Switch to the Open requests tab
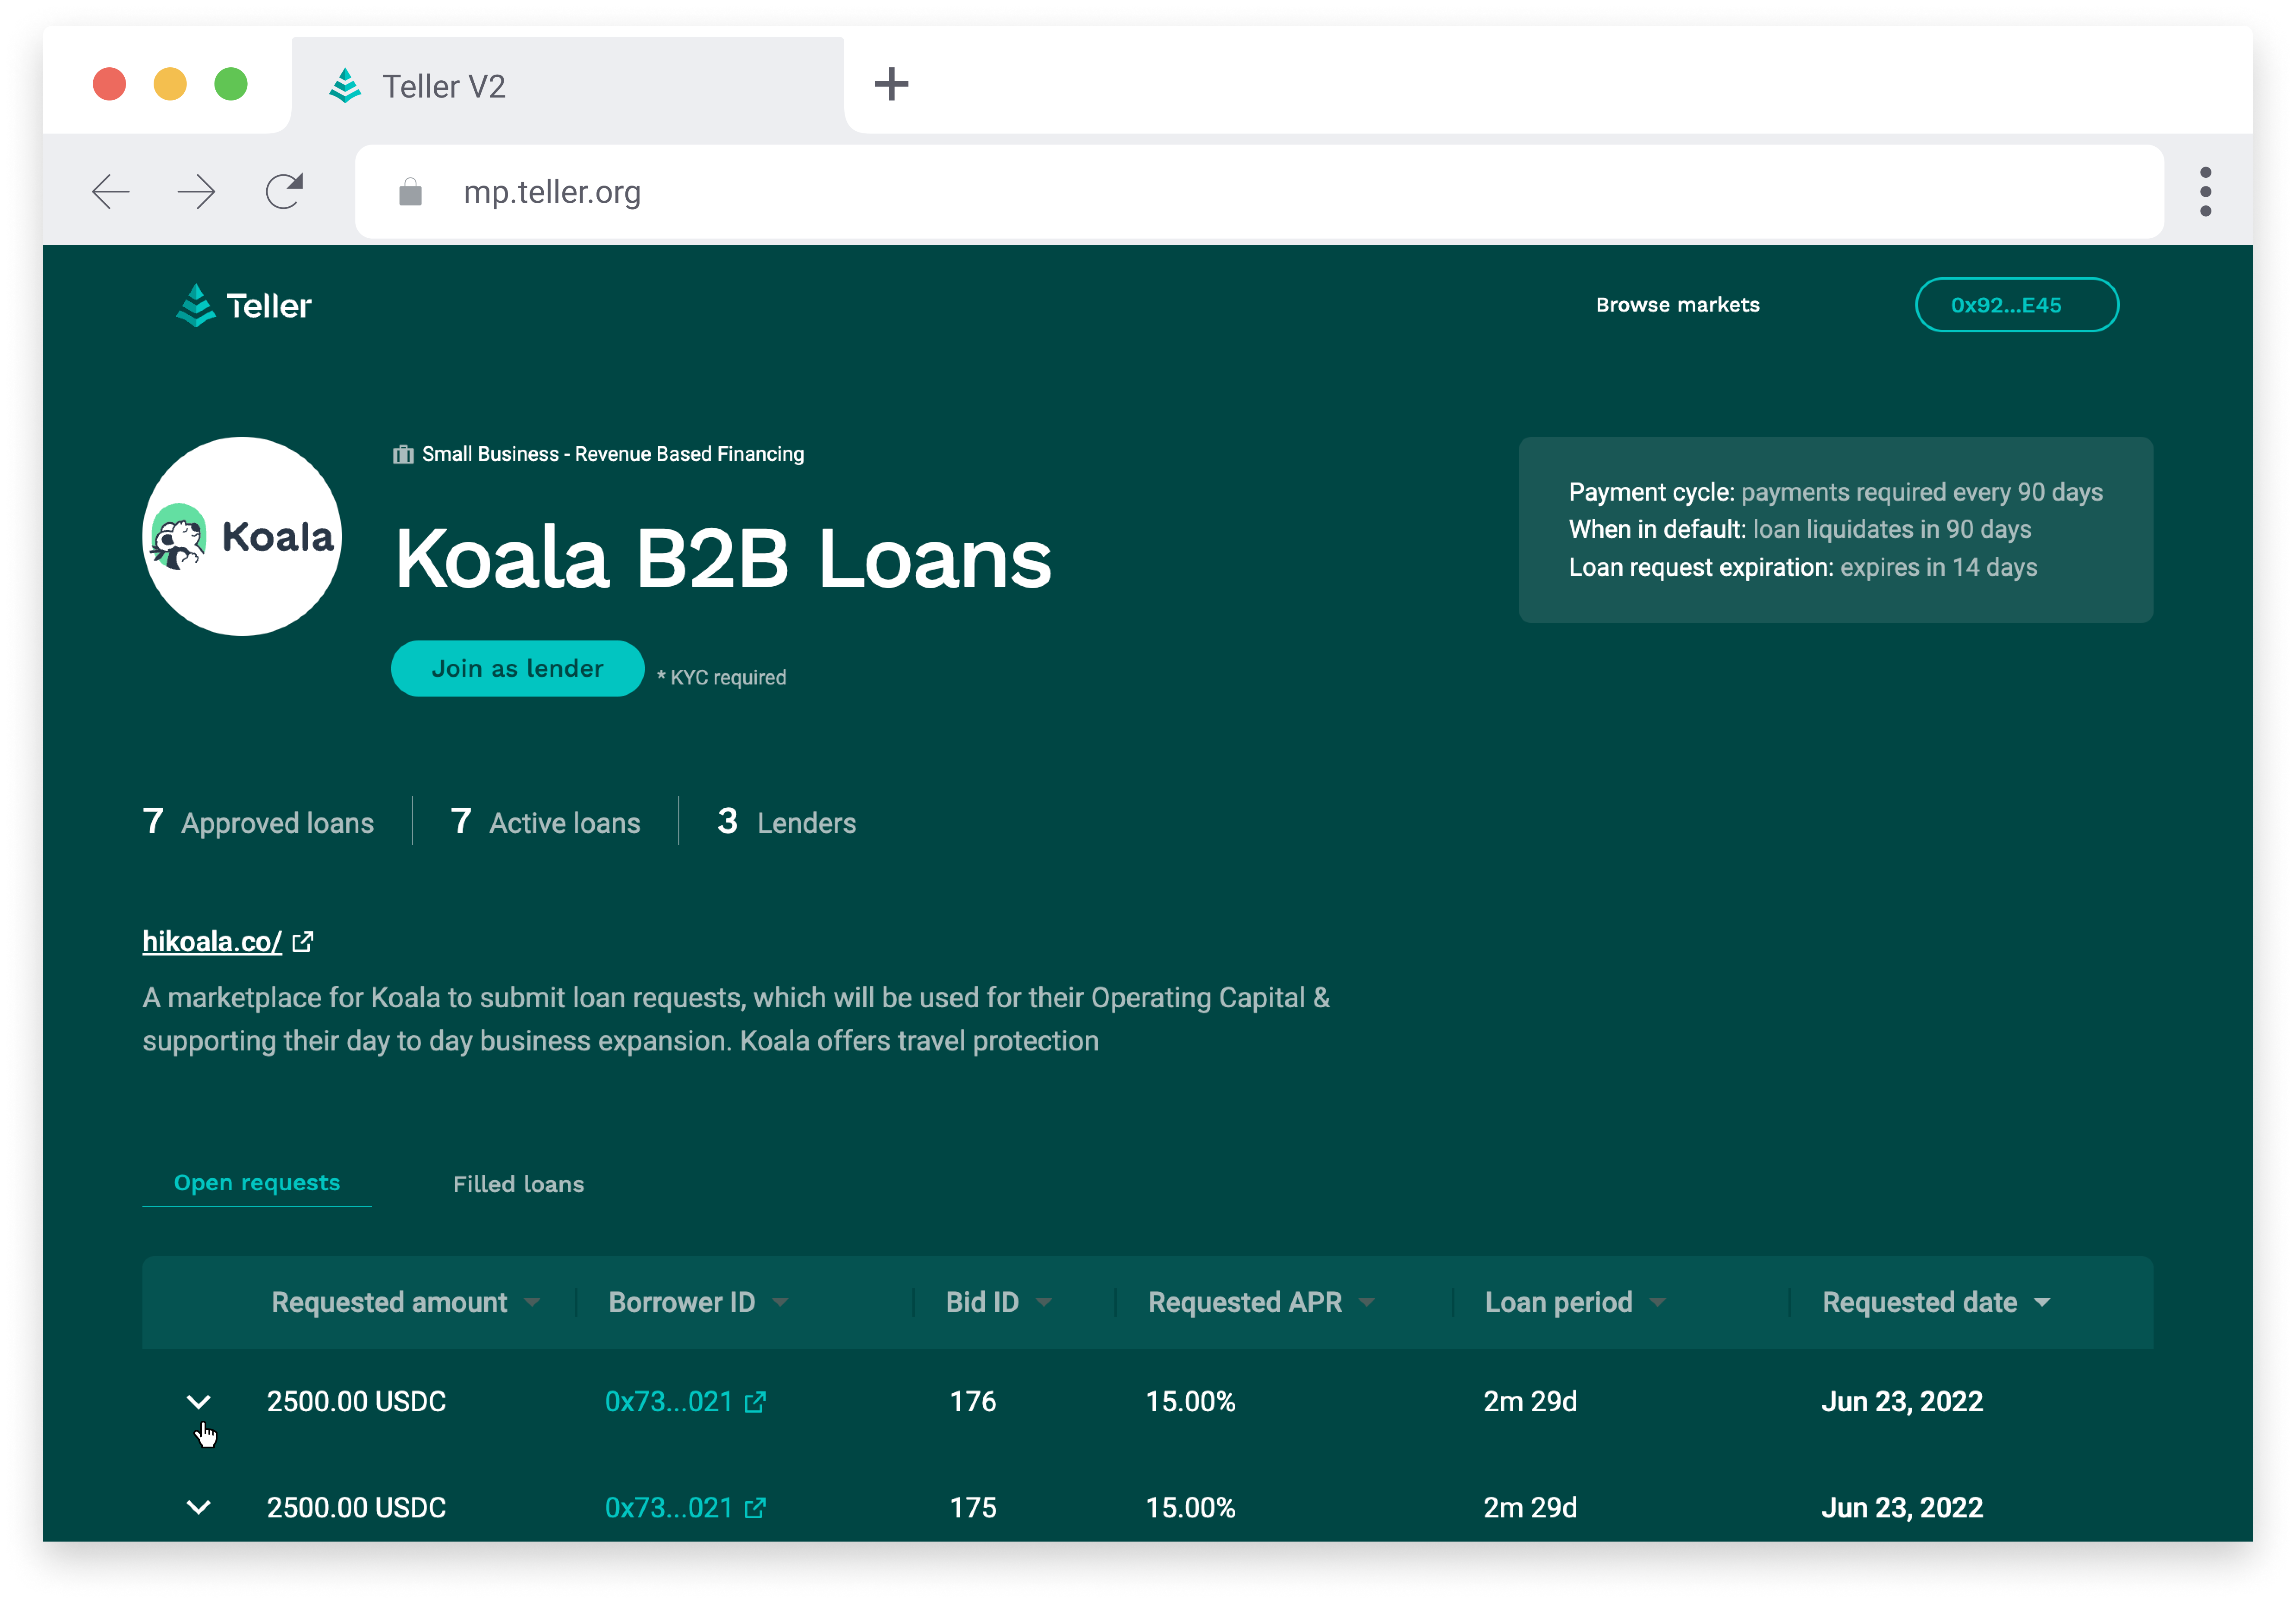 coord(257,1182)
